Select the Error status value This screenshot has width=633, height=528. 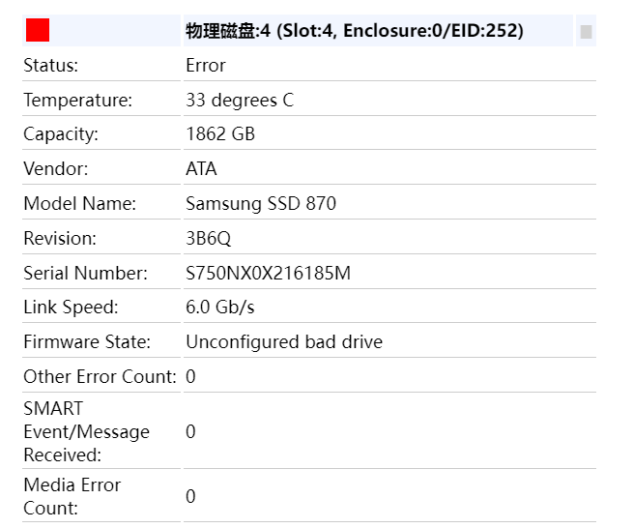click(x=206, y=66)
